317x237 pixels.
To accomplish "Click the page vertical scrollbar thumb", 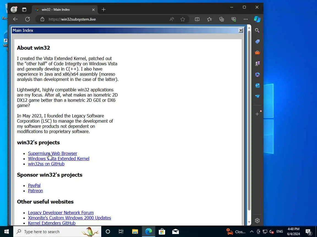I will click(249, 120).
